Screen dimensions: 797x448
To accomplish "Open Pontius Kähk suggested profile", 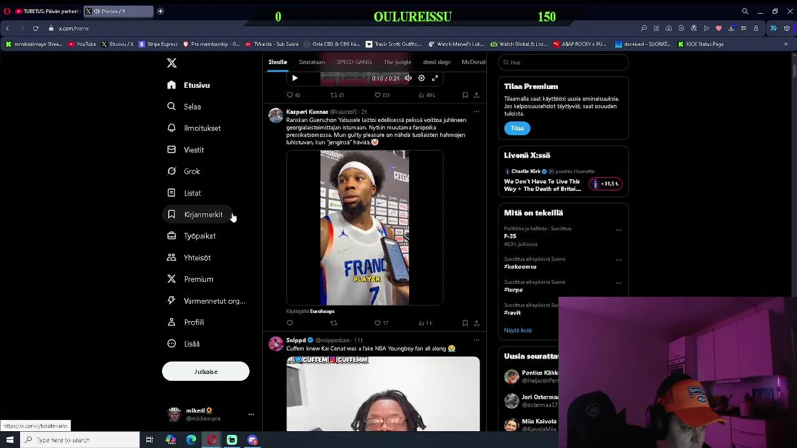I will point(539,373).
